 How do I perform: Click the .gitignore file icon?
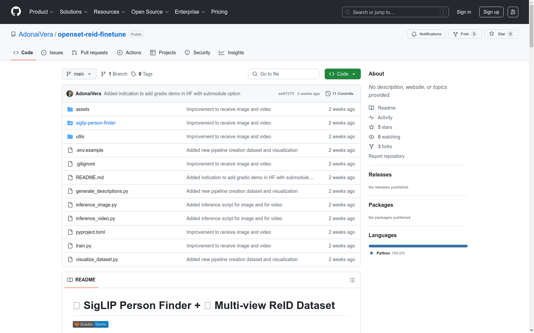70,164
